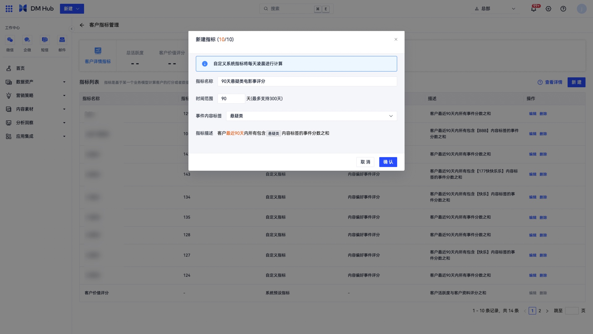
Task: Click the 应用集成 sidebar icon
Action: coord(9,136)
